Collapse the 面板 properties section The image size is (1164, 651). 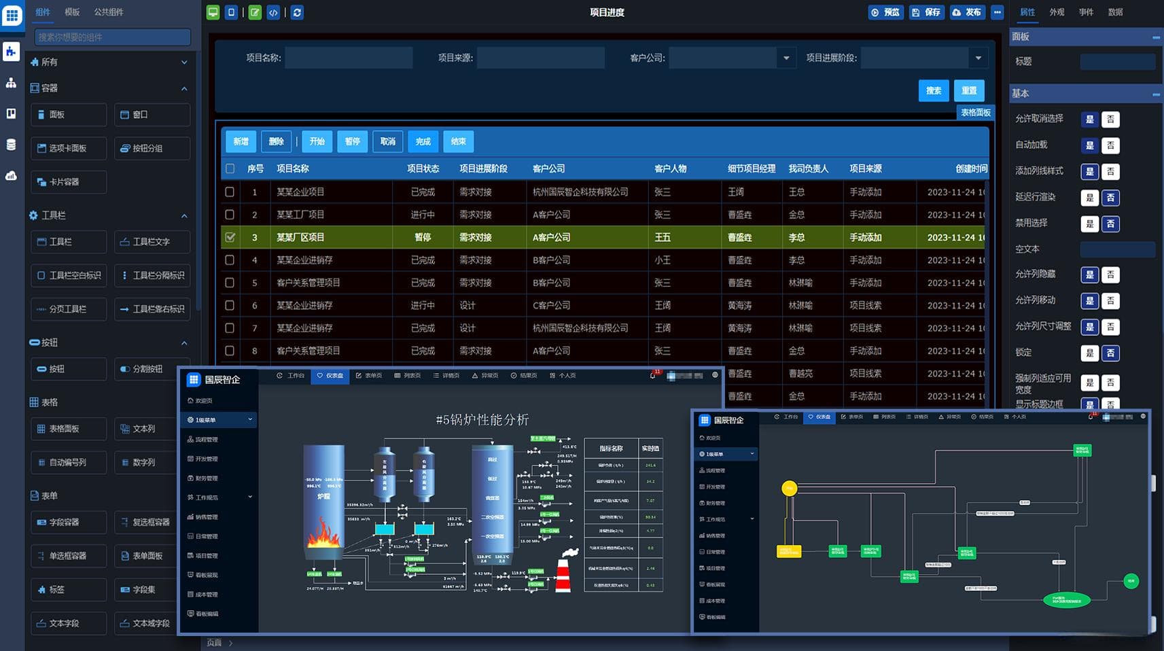(1156, 37)
